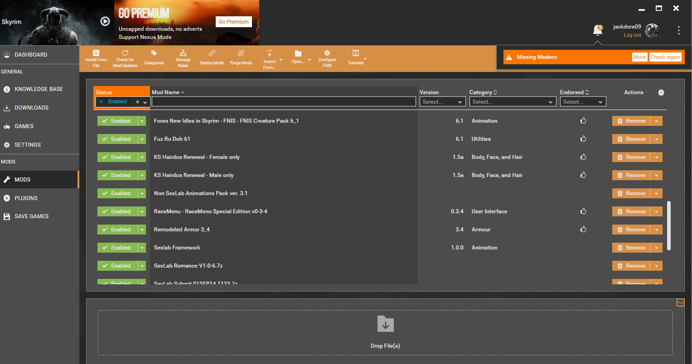This screenshot has height=364, width=692.
Task: Open Category filter Select dropdown
Action: (513, 102)
